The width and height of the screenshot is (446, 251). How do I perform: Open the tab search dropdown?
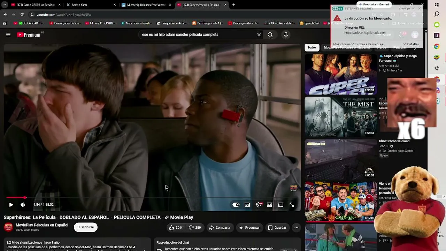pos(5,5)
